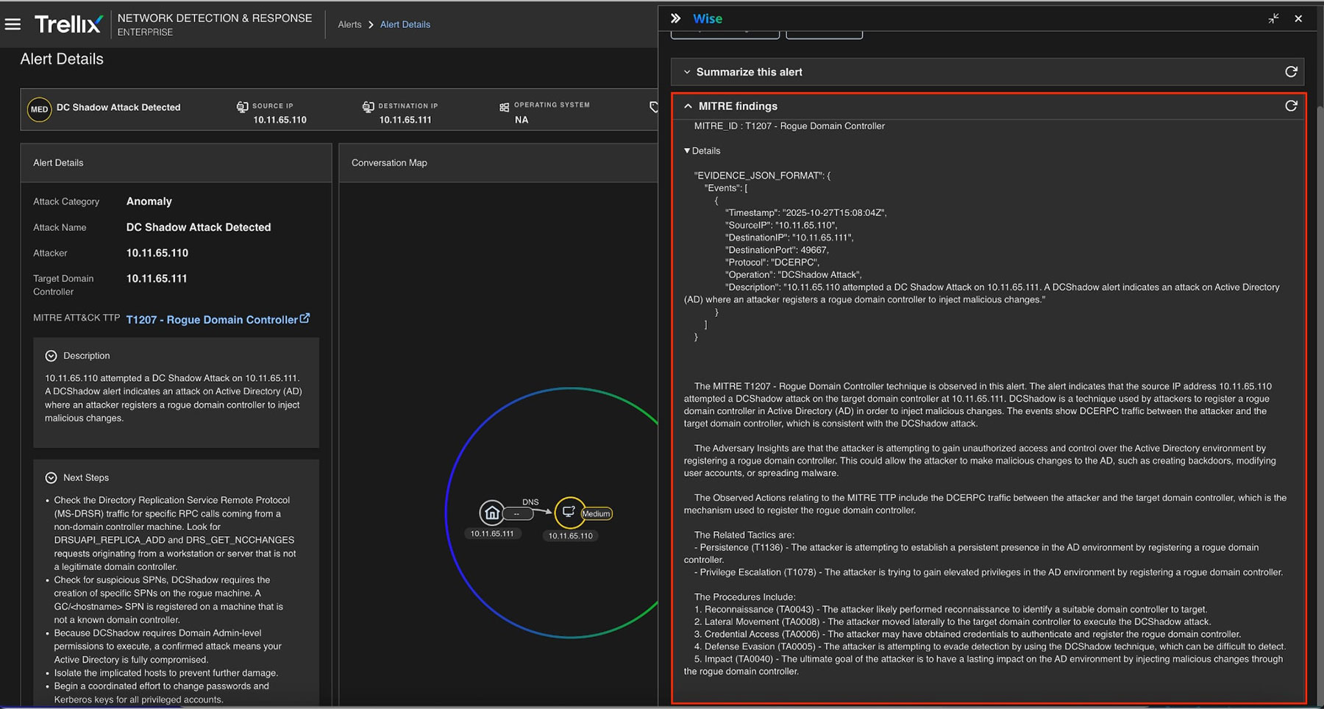Click the external link icon beside T1207

click(305, 318)
